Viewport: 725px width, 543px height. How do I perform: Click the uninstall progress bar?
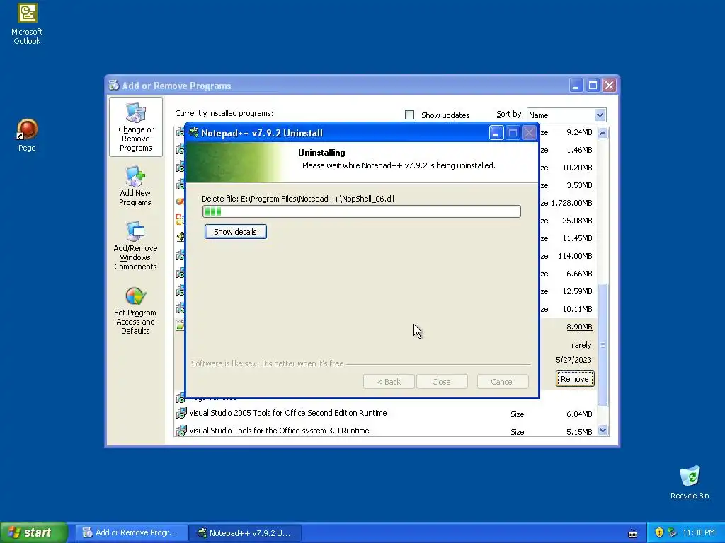(x=362, y=211)
